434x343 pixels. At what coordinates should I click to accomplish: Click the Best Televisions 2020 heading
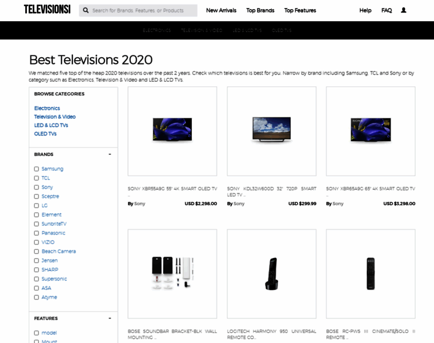point(91,60)
